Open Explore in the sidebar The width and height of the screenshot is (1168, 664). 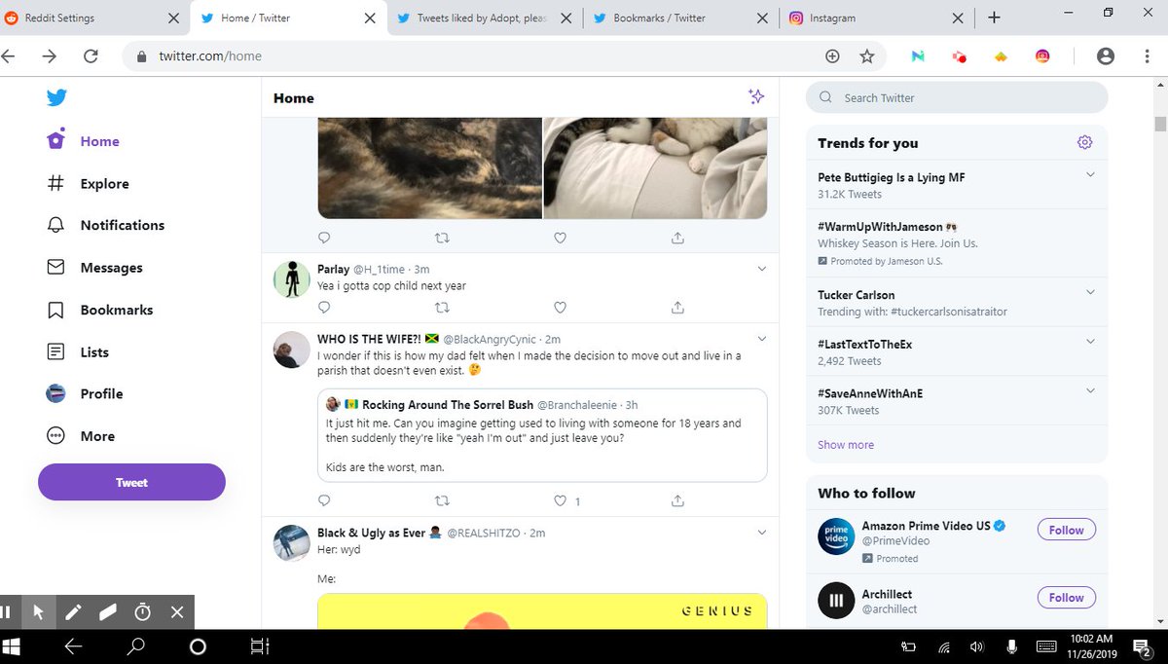pos(89,183)
